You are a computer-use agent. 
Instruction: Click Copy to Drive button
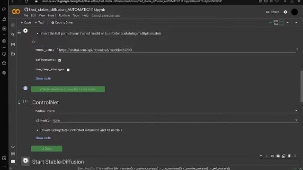coord(62,23)
